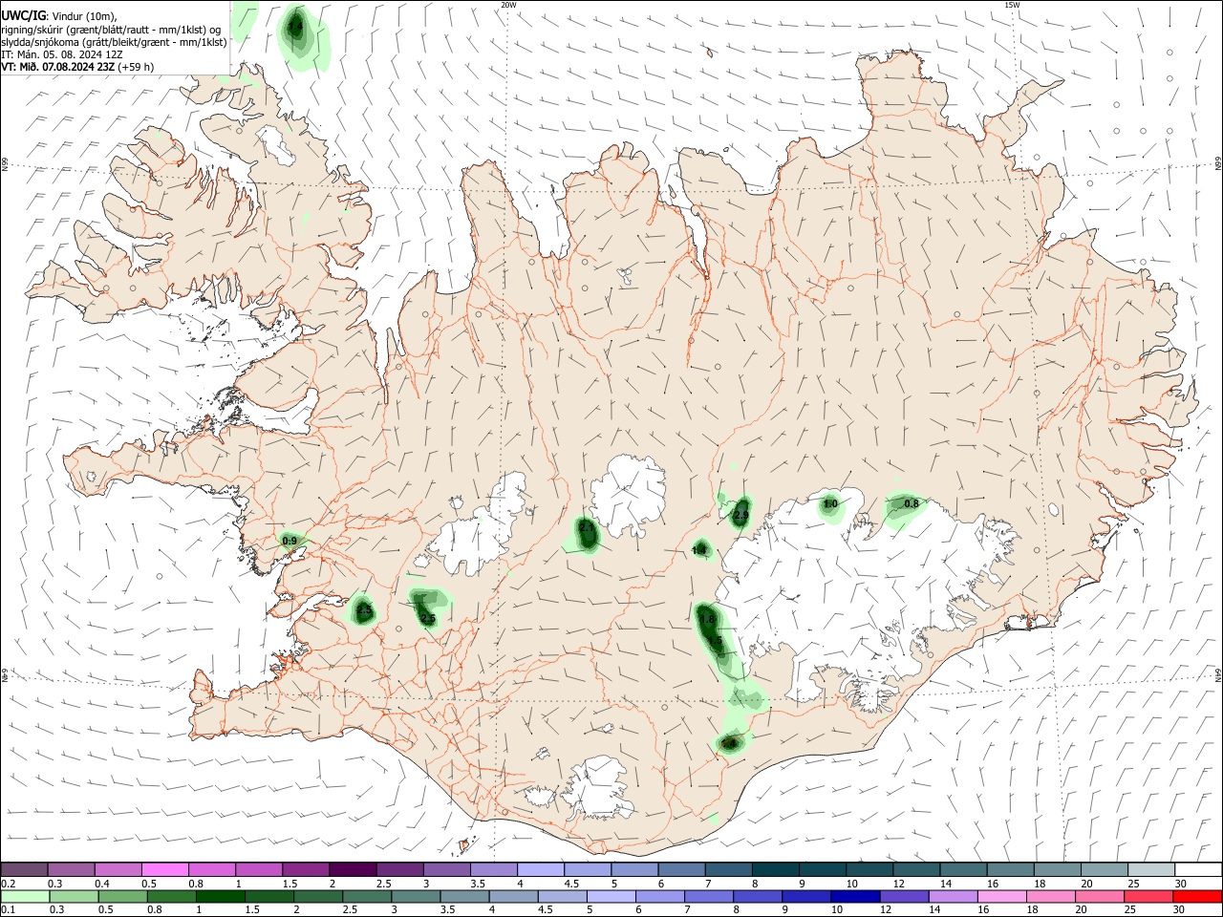Click the deep navy swatch between 10 and 12
1223x917 pixels.
[x=853, y=896]
